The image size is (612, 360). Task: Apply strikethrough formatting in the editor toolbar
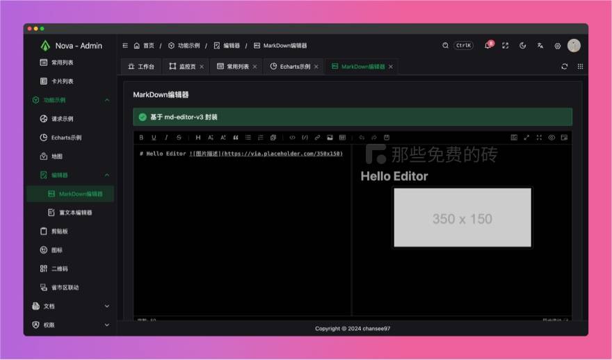point(179,138)
